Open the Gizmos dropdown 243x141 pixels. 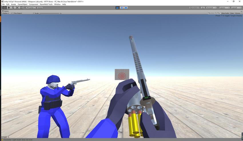coord(238,13)
